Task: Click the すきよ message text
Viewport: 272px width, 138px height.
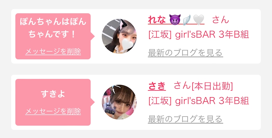Action: (x=53, y=94)
